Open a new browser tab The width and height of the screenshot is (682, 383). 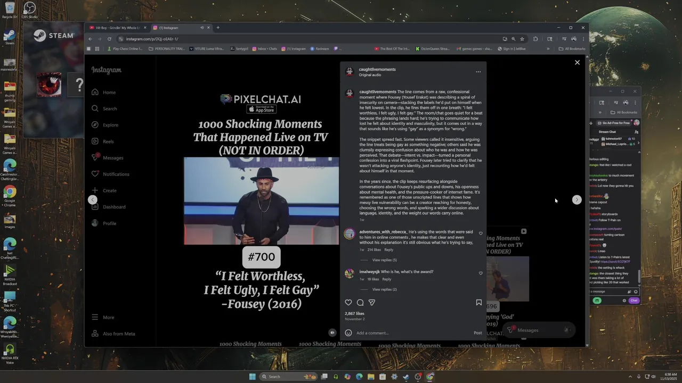point(217,28)
